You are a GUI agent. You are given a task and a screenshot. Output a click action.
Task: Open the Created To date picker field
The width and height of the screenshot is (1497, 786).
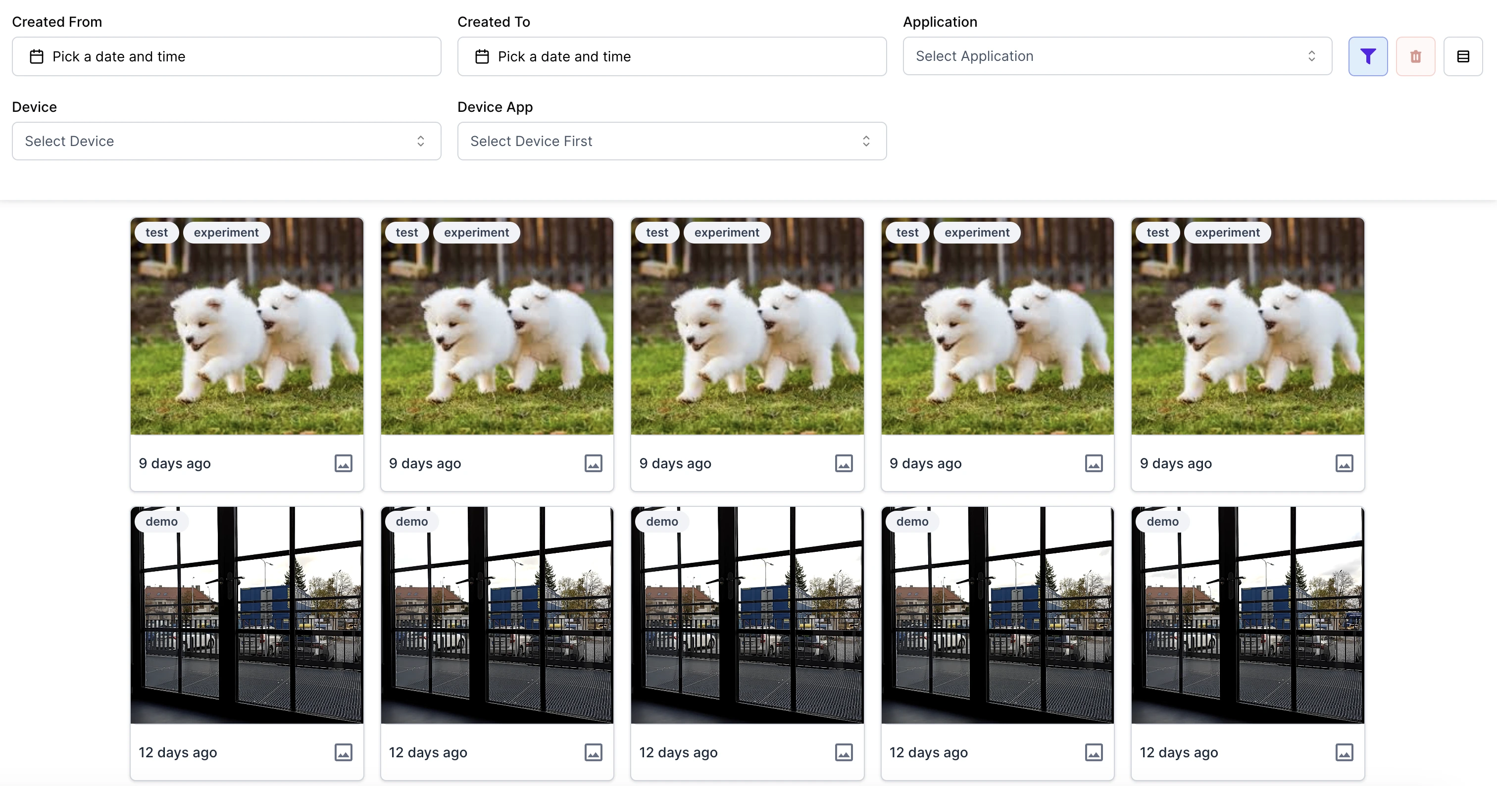[672, 56]
